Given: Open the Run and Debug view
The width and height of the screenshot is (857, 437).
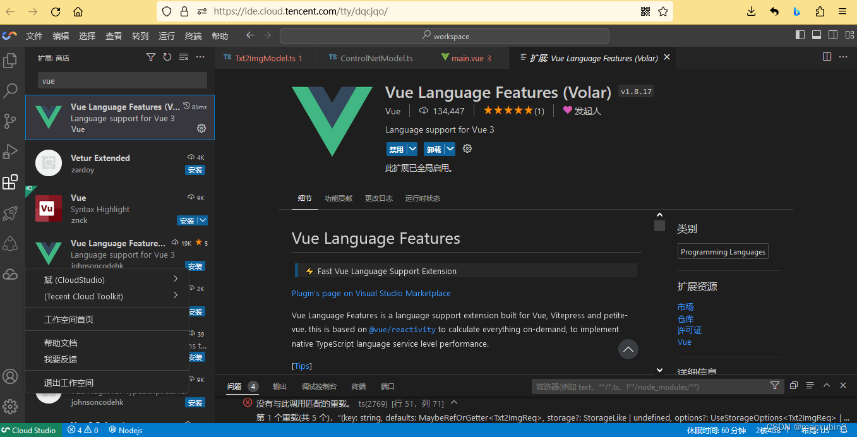Looking at the screenshot, I should point(10,152).
